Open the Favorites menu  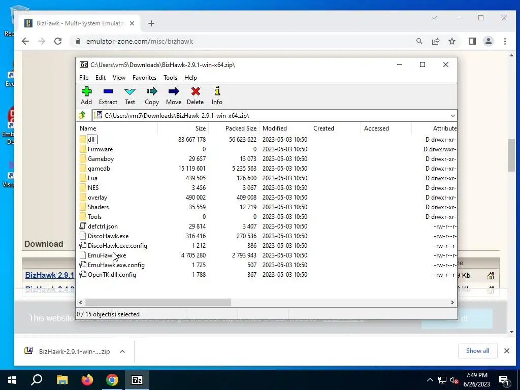tap(144, 77)
